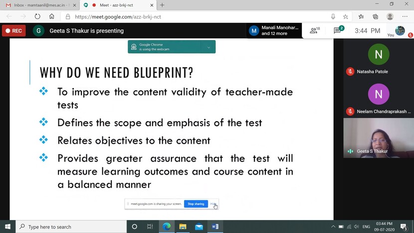Open the participants list icon

tap(314, 30)
